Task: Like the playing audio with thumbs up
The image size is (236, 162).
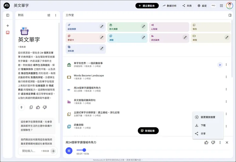Action: coord(206,143)
